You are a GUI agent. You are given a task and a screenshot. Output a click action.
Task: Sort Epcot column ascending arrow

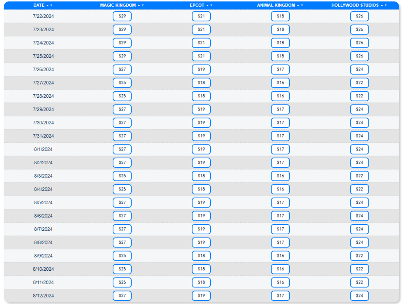point(208,6)
